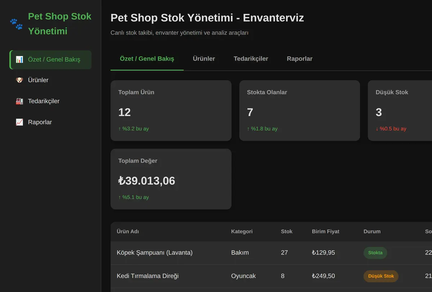Click the Ürün Adı column header
The height and width of the screenshot is (292, 432).
(x=128, y=232)
